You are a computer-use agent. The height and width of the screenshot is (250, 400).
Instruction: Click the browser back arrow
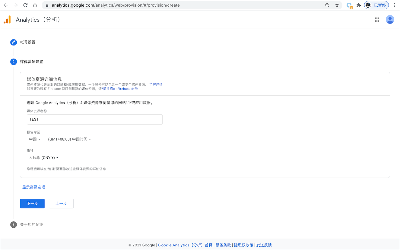click(x=6, y=5)
